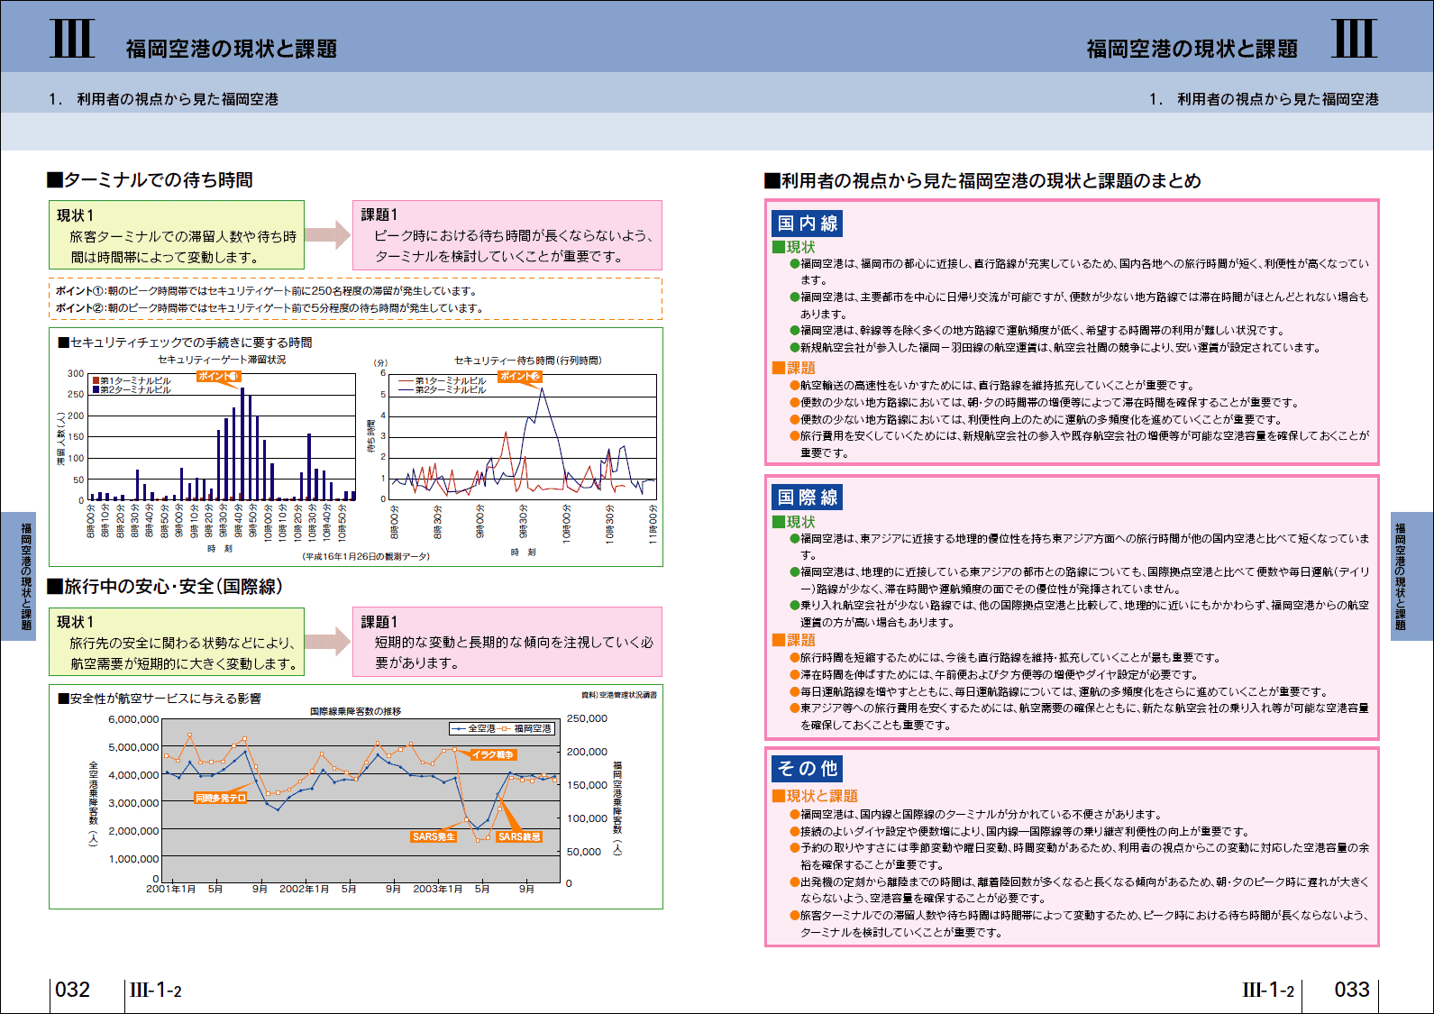Click the heading ■ターミナルでの待ち時間
The width and height of the screenshot is (1434, 1014).
pyautogui.click(x=150, y=180)
